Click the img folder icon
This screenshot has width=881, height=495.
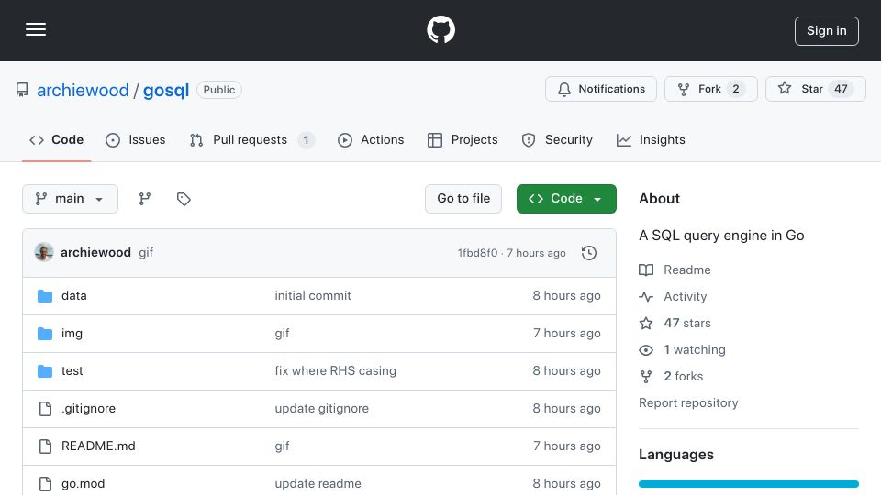(x=45, y=334)
